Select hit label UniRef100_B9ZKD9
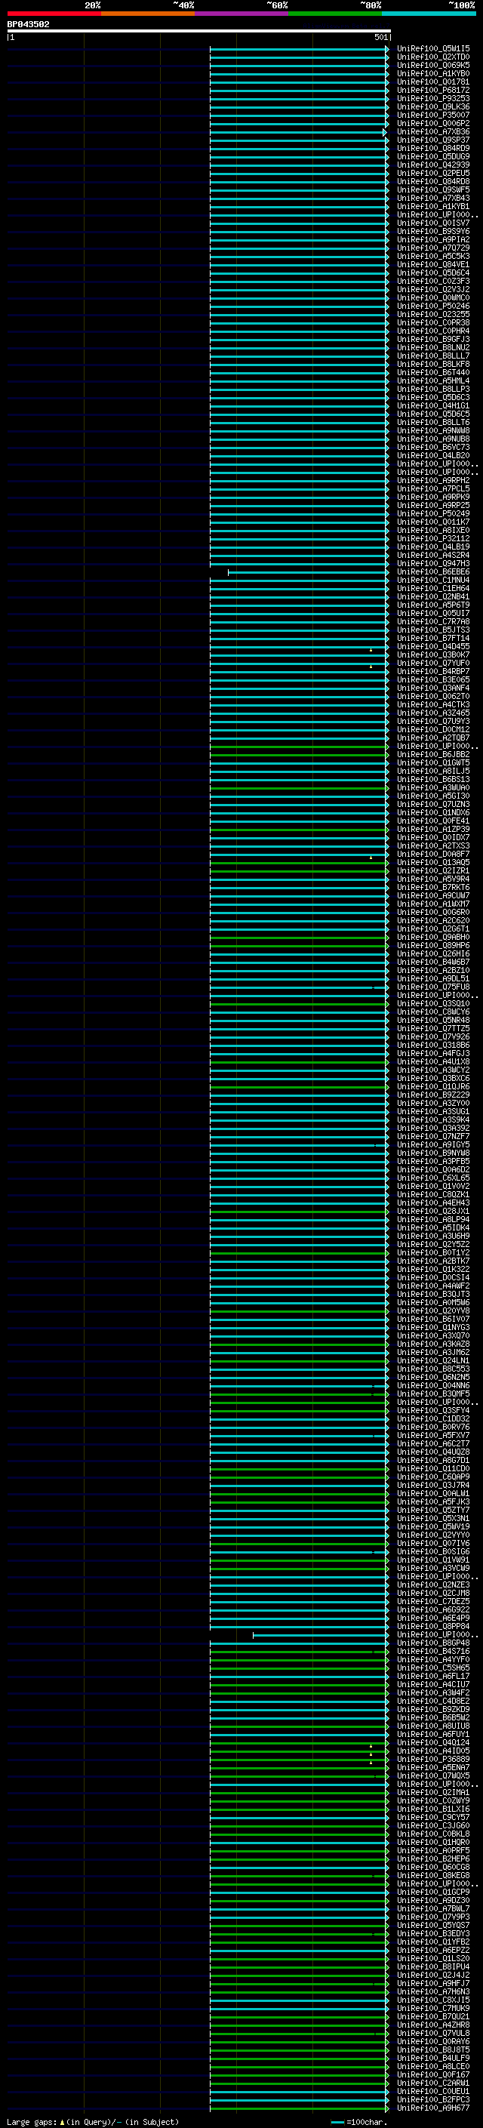The height and width of the screenshot is (2128, 483). click(433, 1709)
